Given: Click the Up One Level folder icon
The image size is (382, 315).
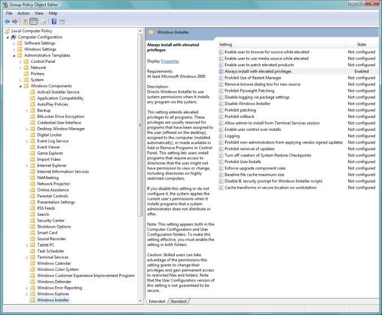Looking at the screenshot, I should point(25,22).
